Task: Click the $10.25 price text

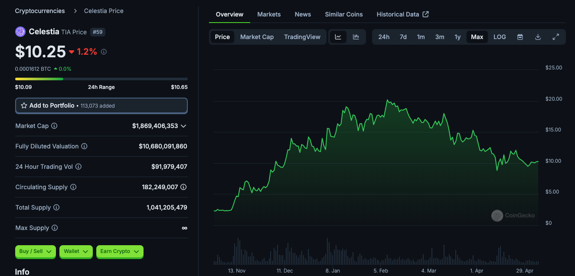Action: [x=40, y=52]
